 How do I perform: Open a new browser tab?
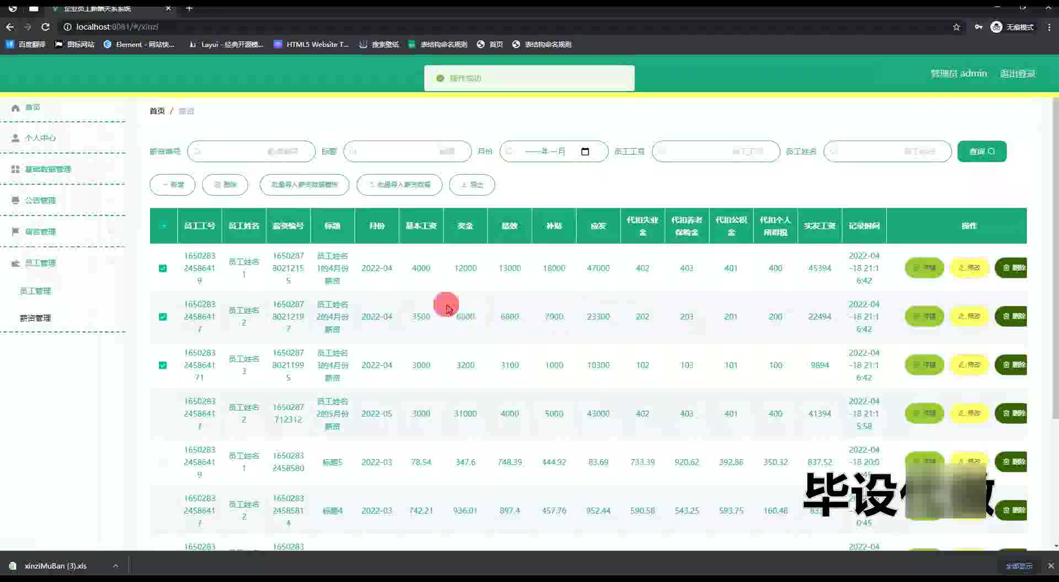pyautogui.click(x=189, y=8)
